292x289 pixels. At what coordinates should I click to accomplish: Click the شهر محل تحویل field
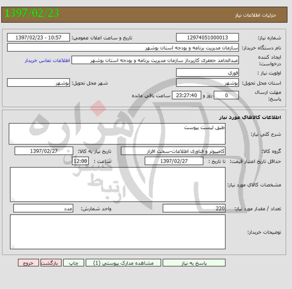pos(38,83)
